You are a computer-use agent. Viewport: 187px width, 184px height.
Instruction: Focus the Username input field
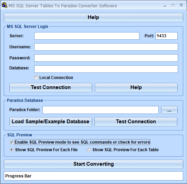point(106,47)
